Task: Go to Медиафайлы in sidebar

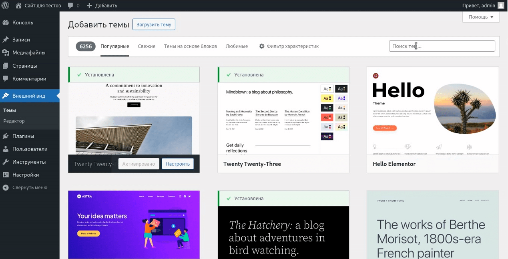Action: [30, 52]
